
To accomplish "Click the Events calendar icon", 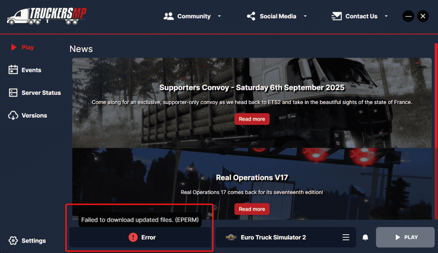I will (13, 70).
